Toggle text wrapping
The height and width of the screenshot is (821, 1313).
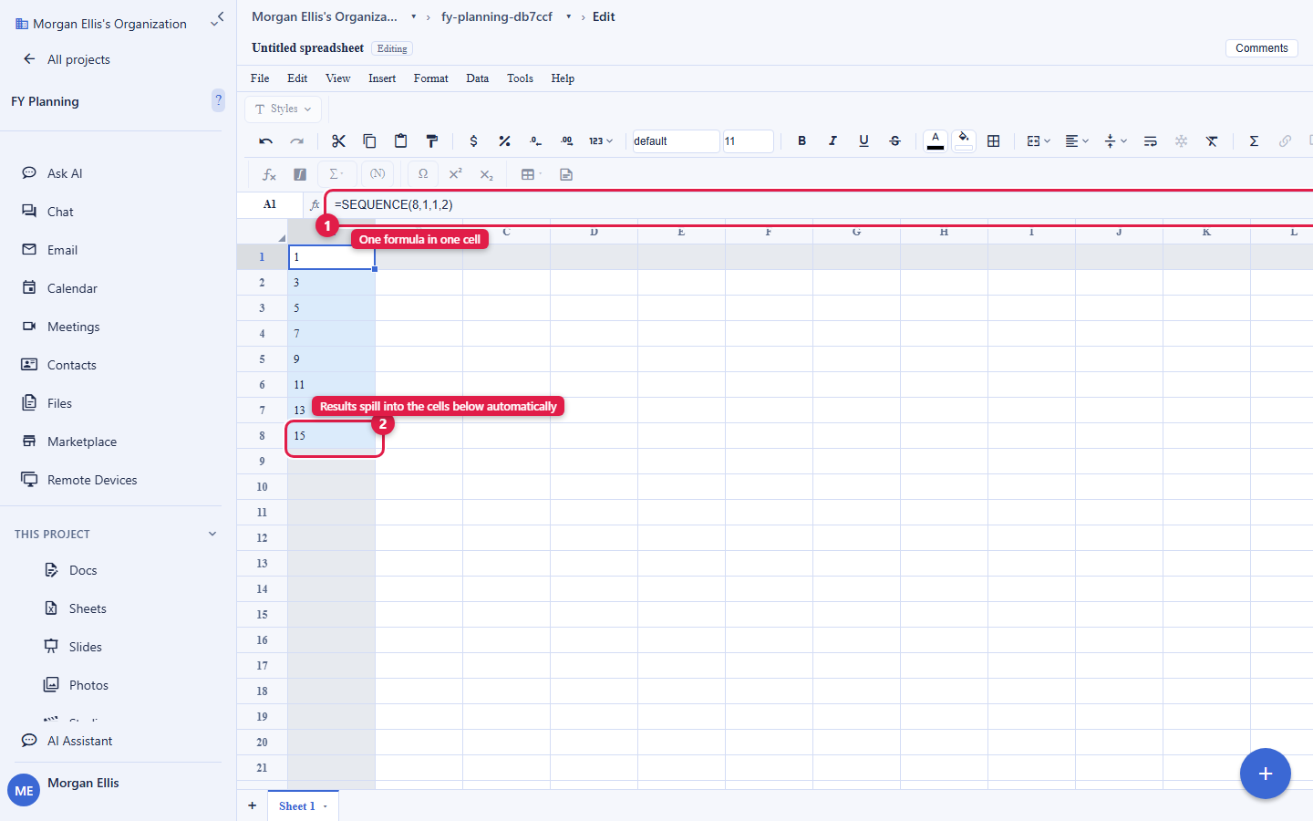(x=1150, y=141)
